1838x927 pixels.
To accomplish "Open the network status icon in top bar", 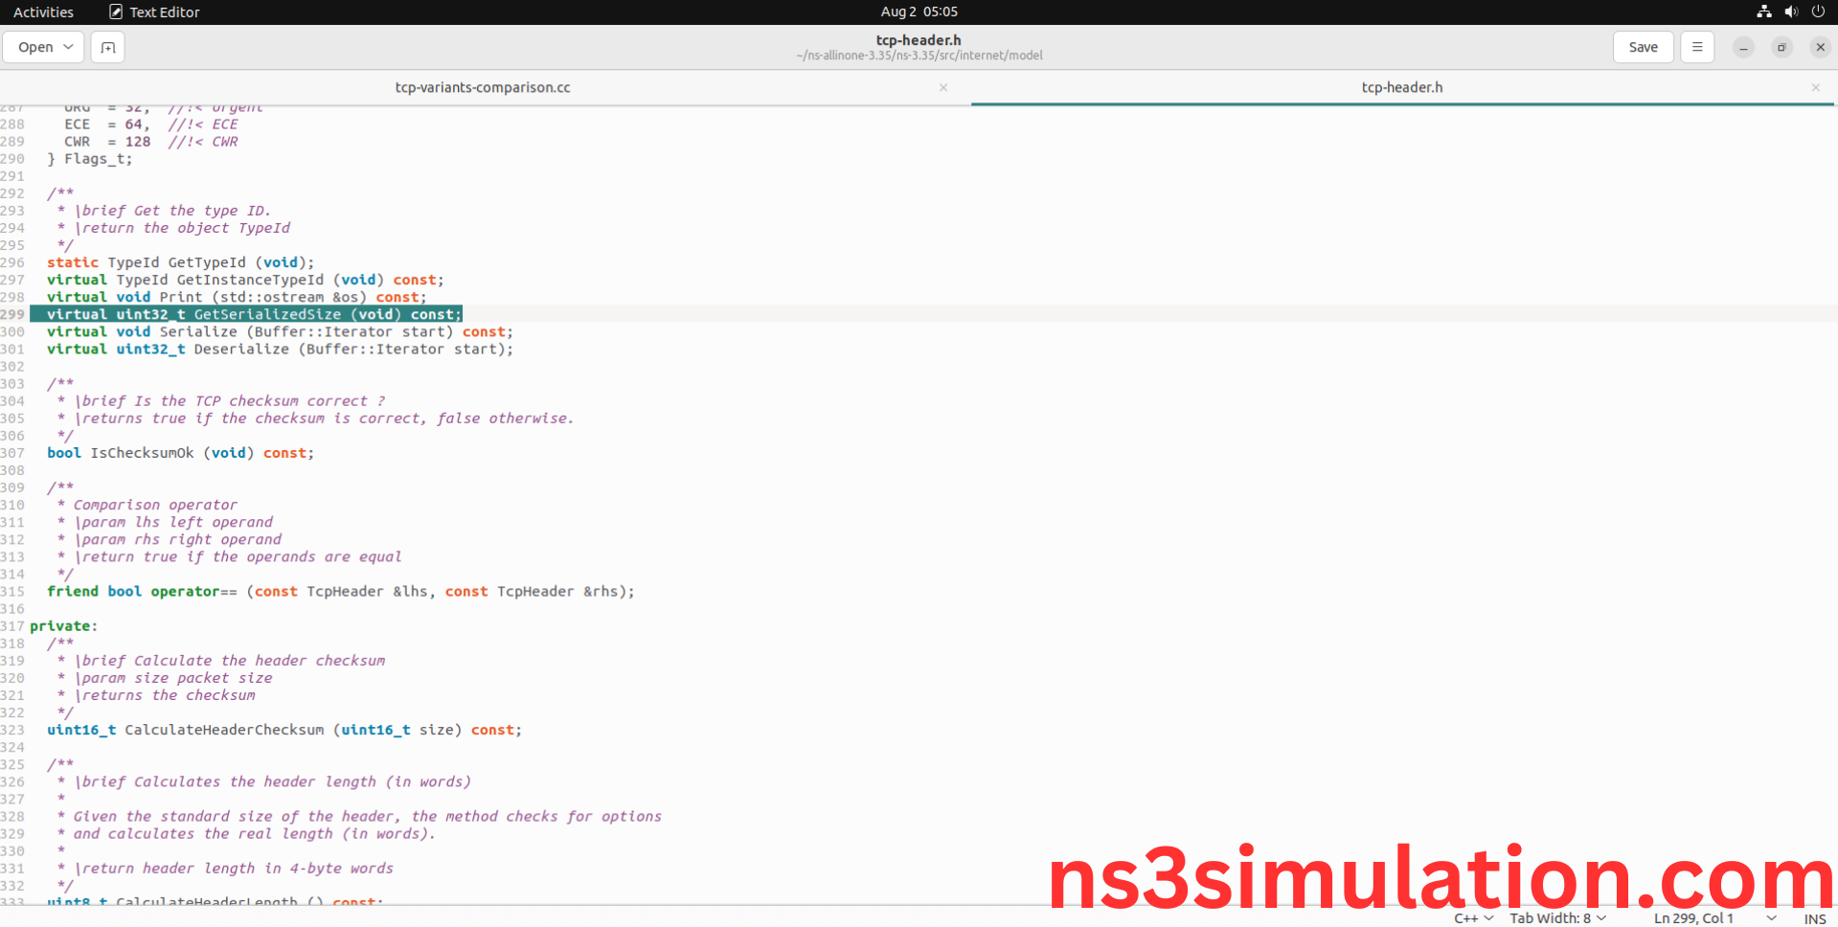I will click(1764, 11).
